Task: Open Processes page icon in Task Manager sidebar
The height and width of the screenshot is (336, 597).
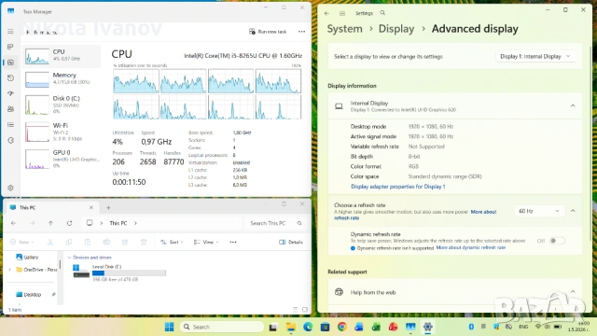Action: click(10, 47)
